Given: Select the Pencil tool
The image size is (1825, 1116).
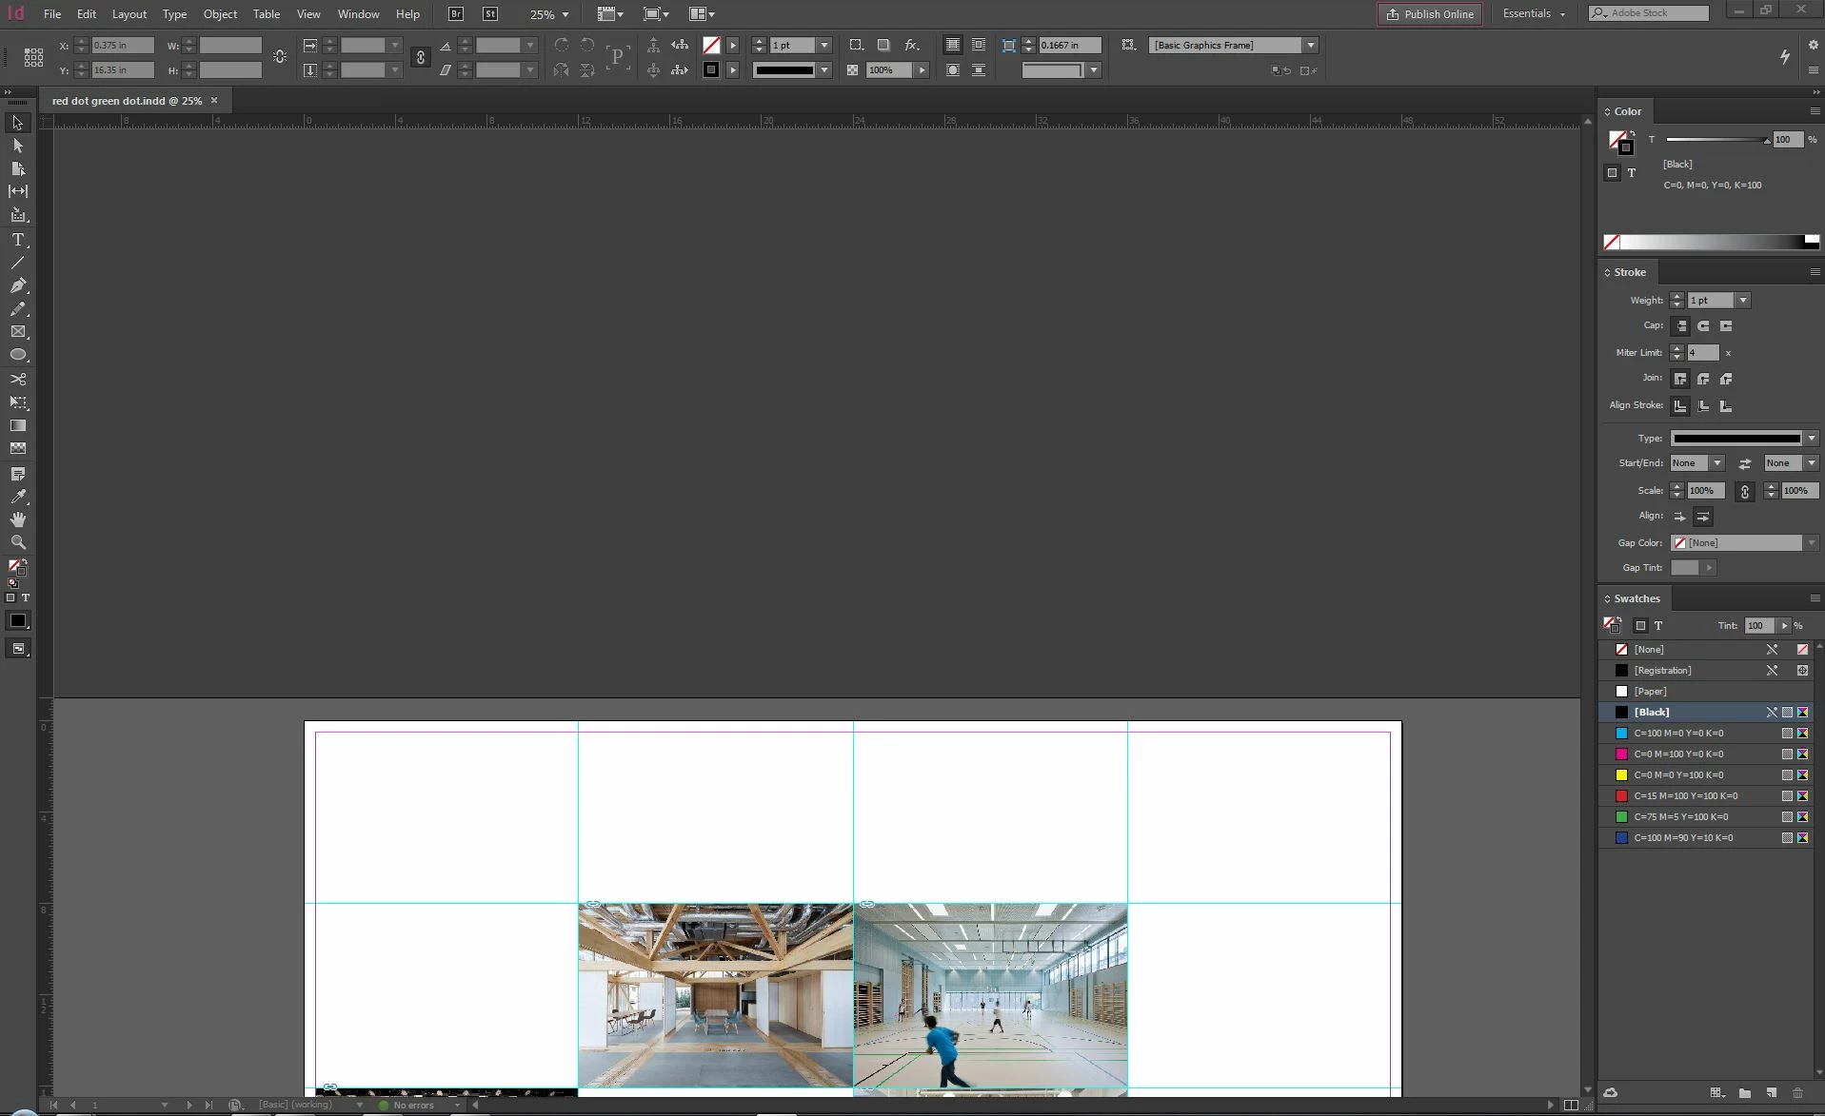Looking at the screenshot, I should point(17,309).
